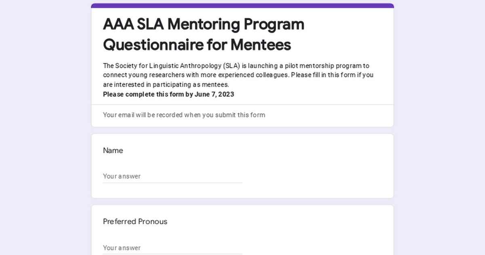
Task: Click the purple accent bar atop the form
Action: click(x=242, y=6)
